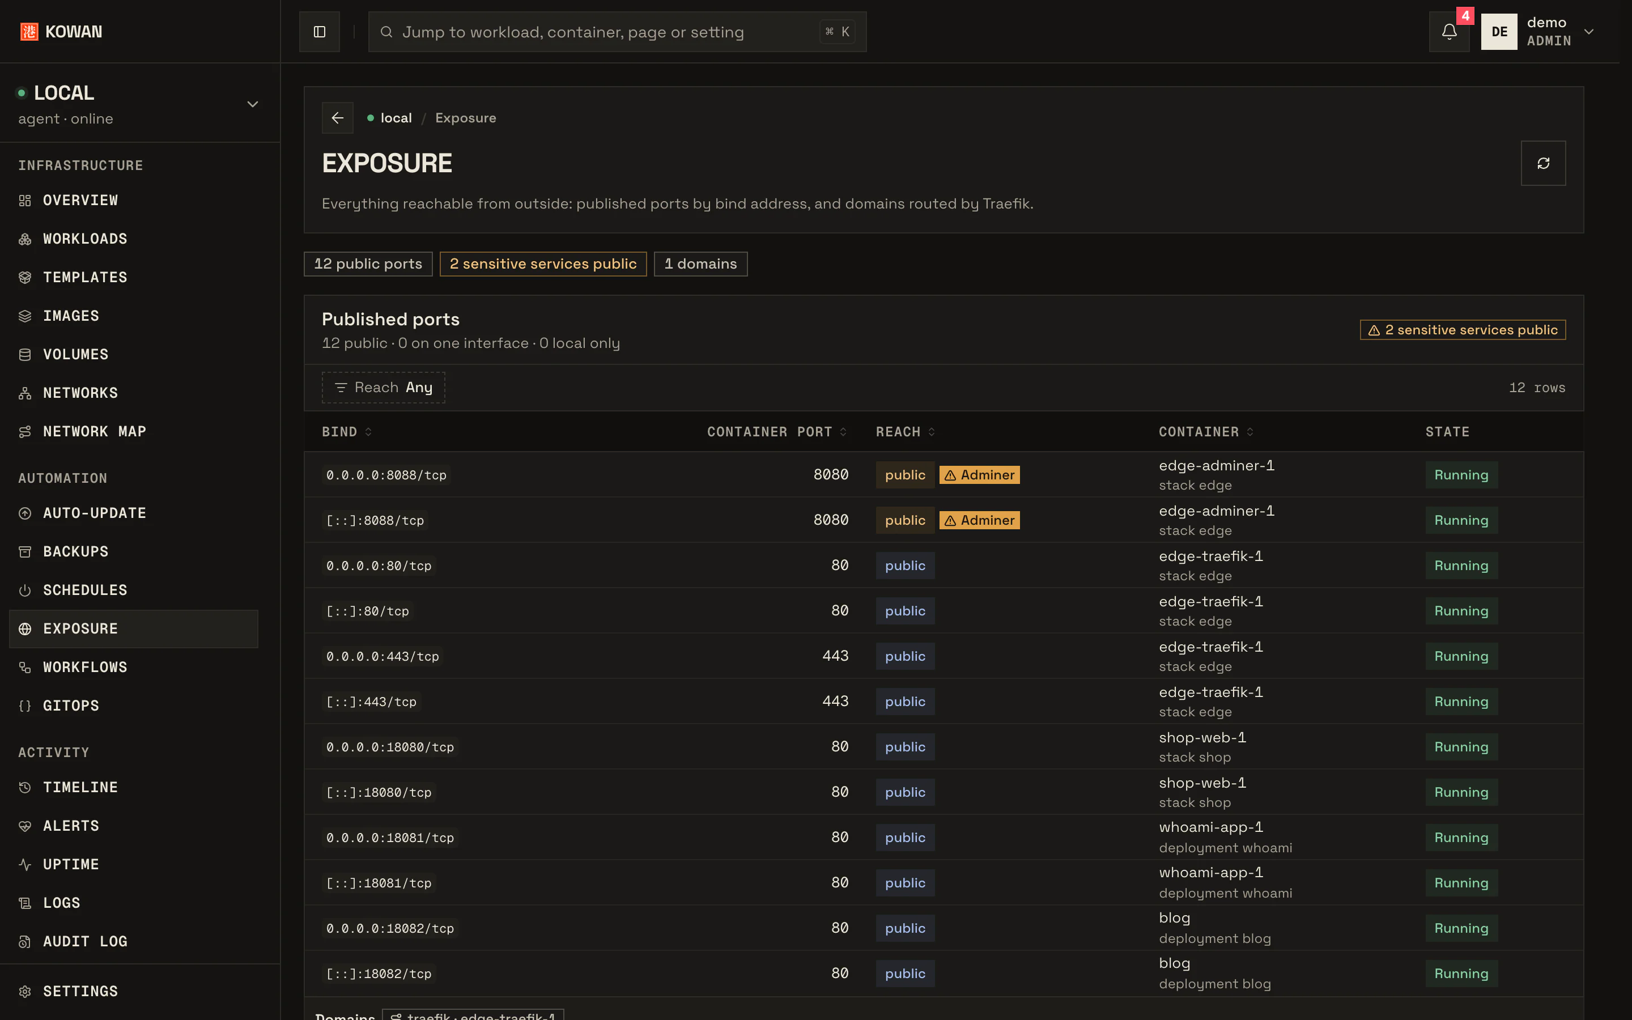Image resolution: width=1632 pixels, height=1020 pixels.
Task: Click Running state on the [::]:443 row
Action: click(1461, 702)
